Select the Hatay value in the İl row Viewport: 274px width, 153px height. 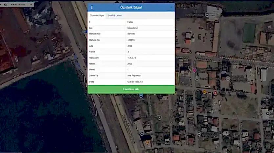[x=130, y=22]
